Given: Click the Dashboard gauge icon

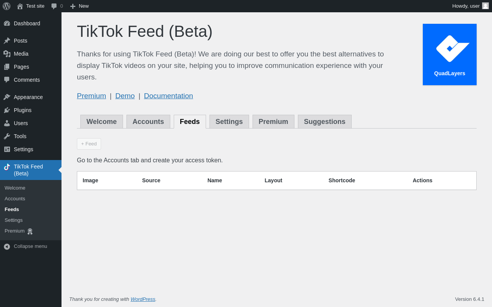Looking at the screenshot, I should [7, 23].
